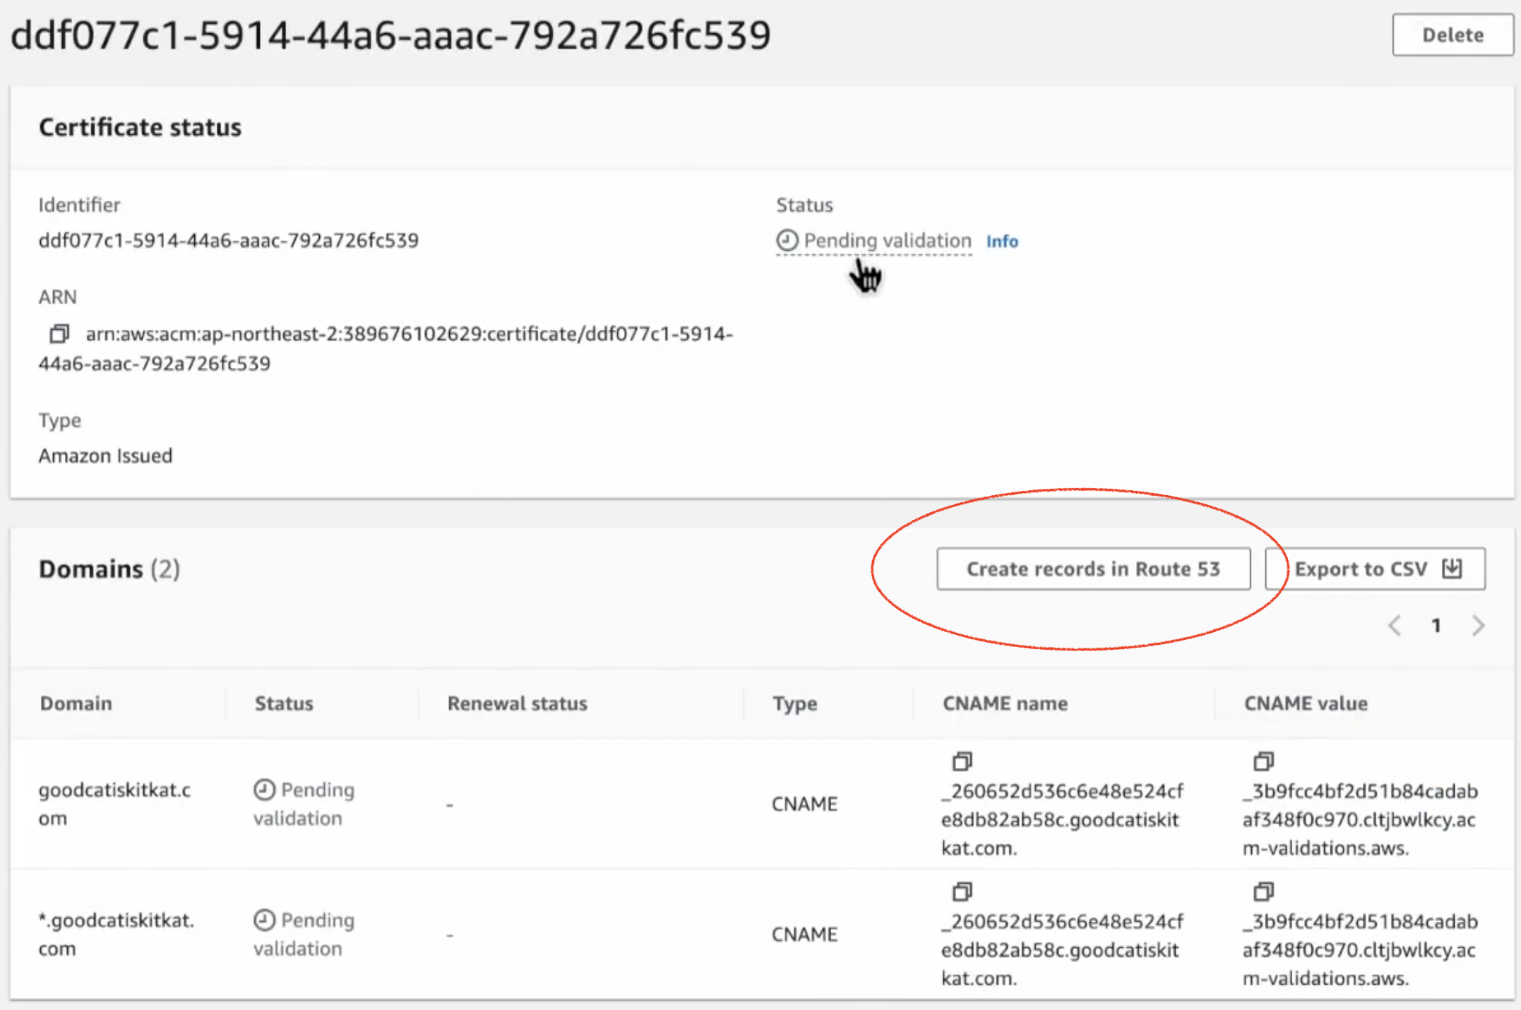Copy CNAME value for goodcatiskitkat.com row

[x=1263, y=761]
